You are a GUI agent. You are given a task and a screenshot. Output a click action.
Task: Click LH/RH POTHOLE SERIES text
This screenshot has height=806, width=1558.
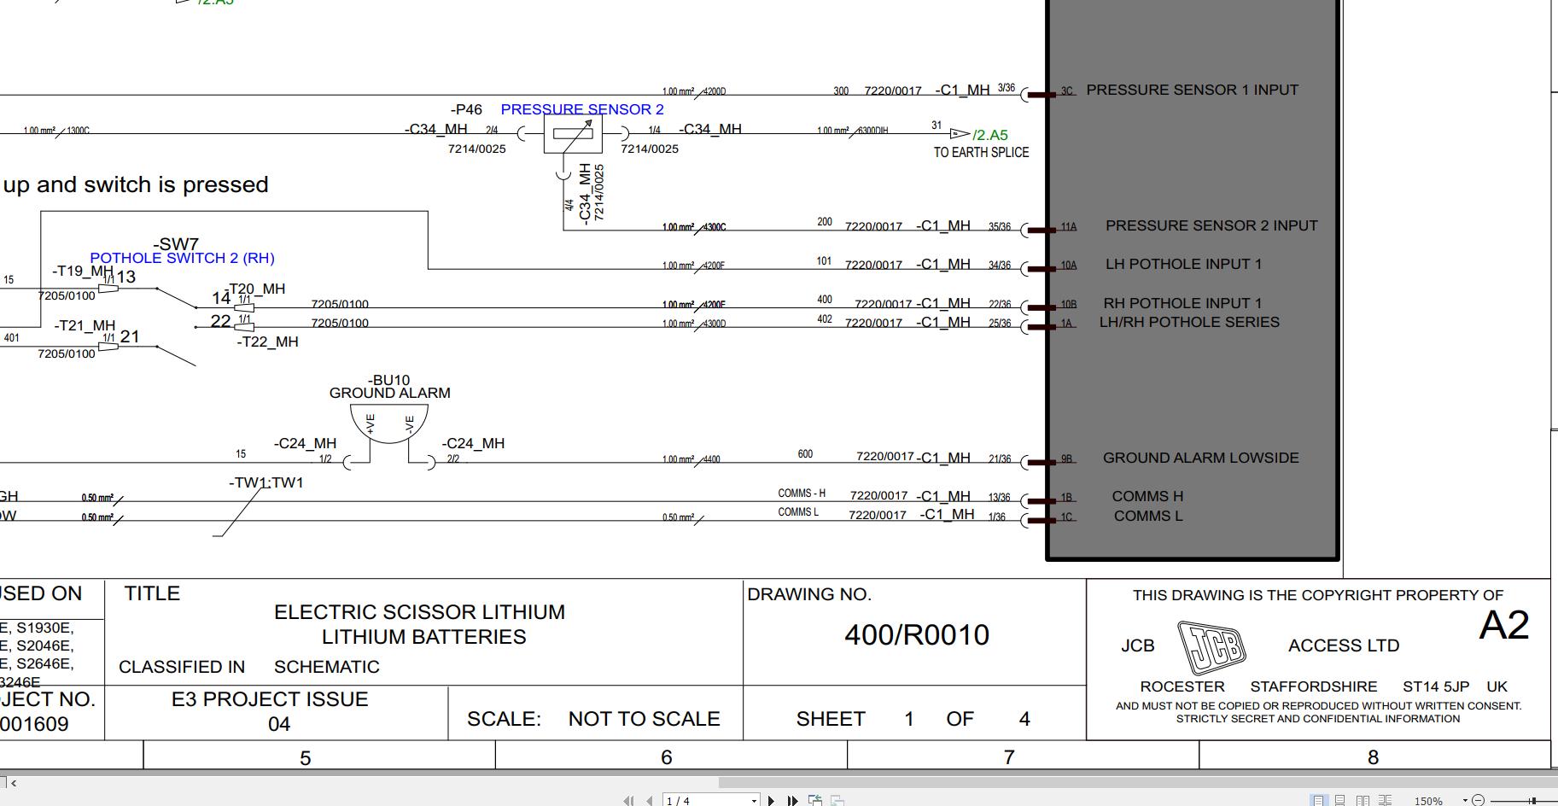[x=1189, y=322]
